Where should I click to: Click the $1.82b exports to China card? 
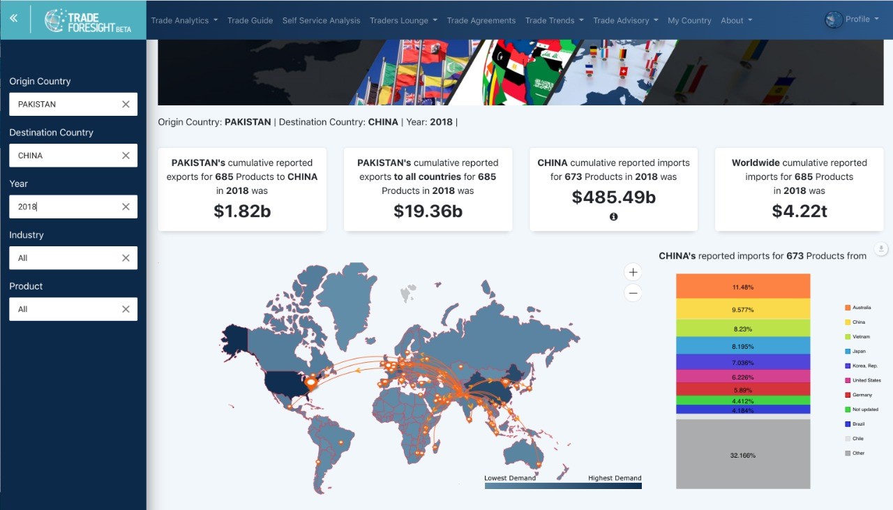pos(242,189)
